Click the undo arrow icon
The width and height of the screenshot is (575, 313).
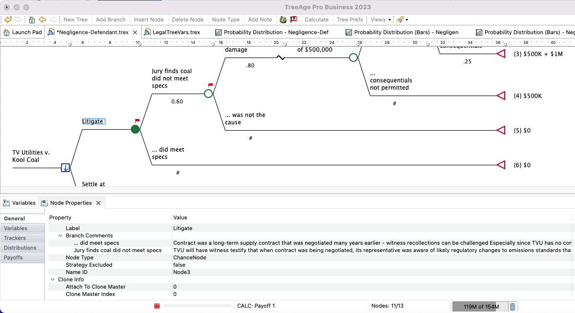(x=8, y=20)
